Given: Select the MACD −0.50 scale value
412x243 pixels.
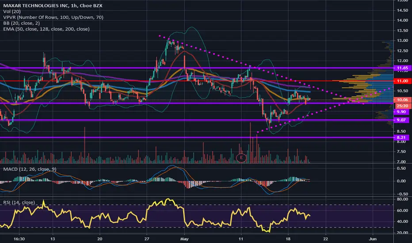Looking at the screenshot, I should click(x=402, y=194).
